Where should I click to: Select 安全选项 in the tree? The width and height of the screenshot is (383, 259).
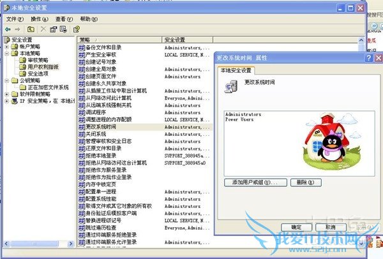coord(38,74)
